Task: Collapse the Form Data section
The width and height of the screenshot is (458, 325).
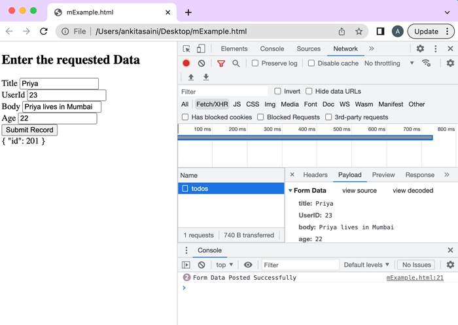Action: pos(291,191)
